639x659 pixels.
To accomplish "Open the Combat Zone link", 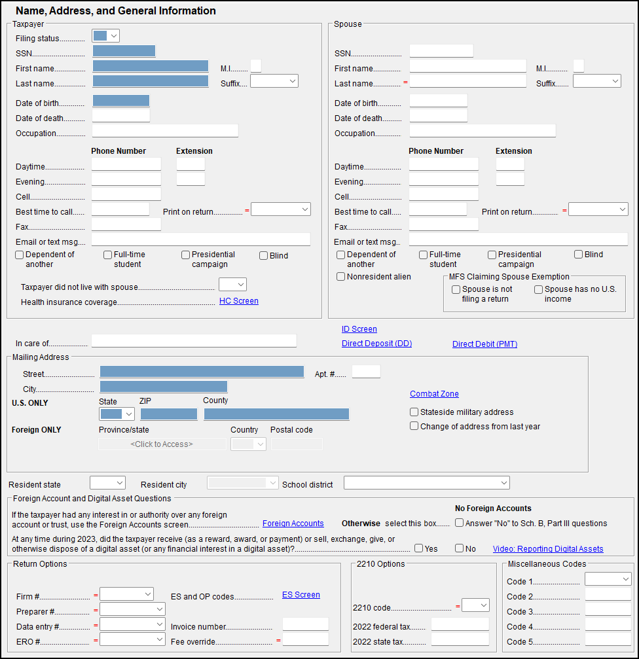I will pyautogui.click(x=434, y=394).
